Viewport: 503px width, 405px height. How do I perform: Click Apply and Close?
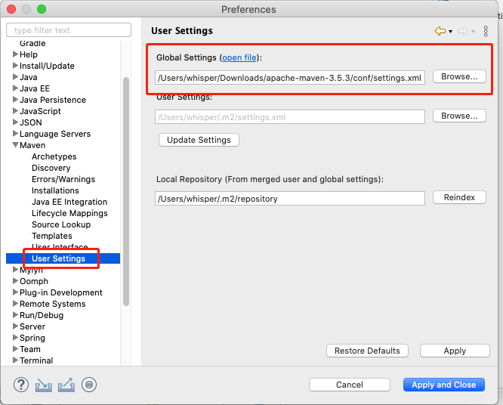pos(444,385)
